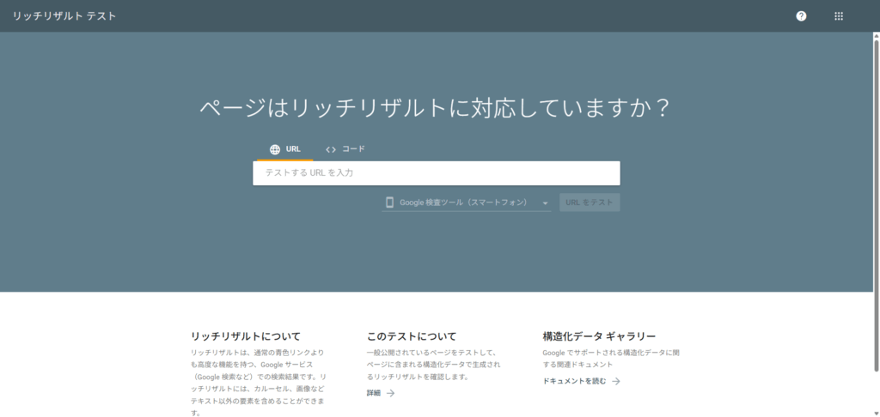Click the smartphone icon beside crawler selector

click(390, 202)
